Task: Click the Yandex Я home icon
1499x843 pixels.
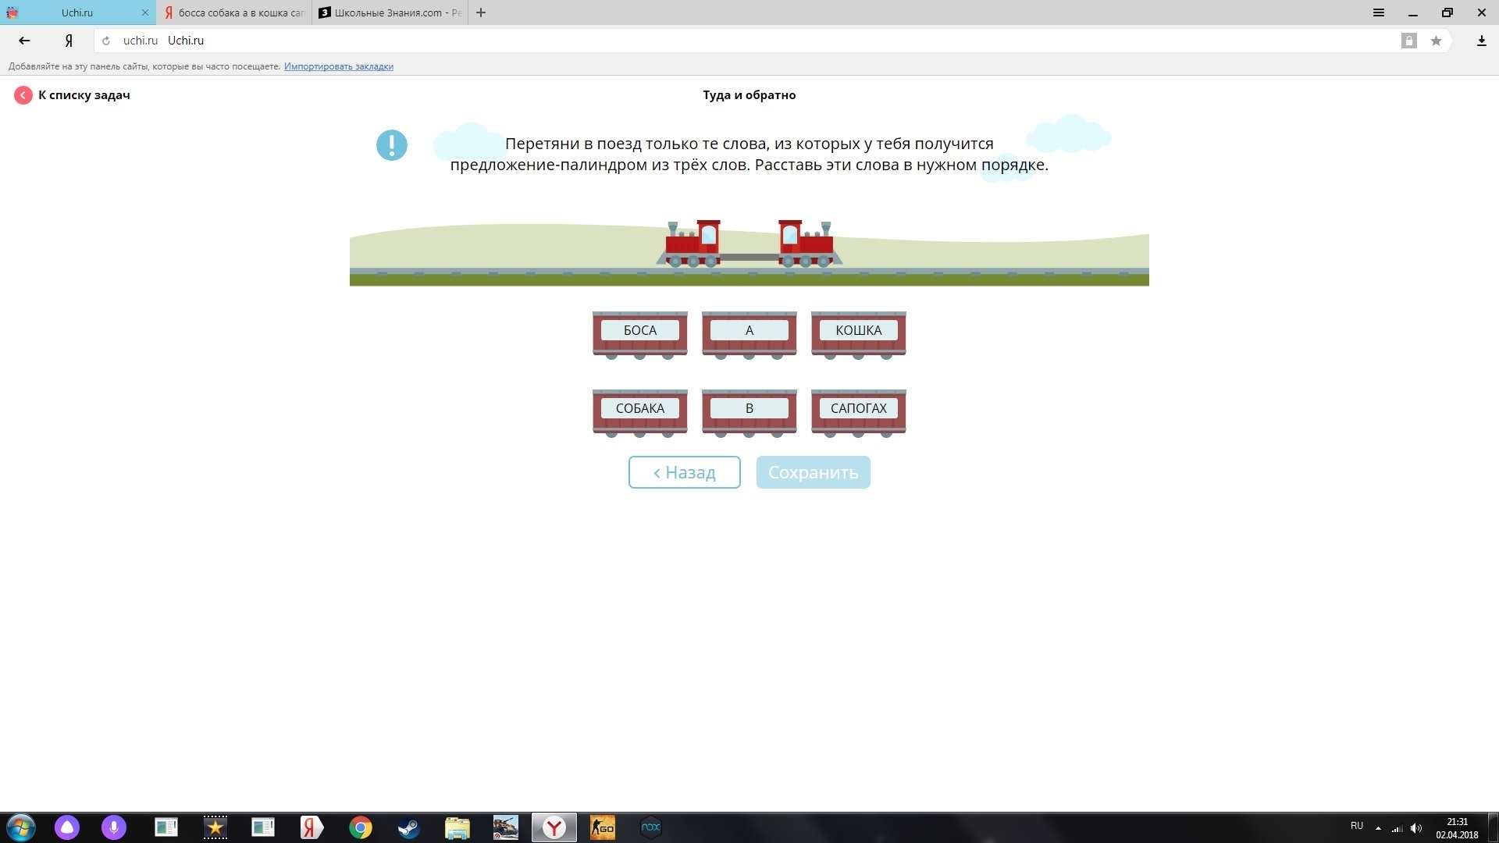Action: coord(69,41)
